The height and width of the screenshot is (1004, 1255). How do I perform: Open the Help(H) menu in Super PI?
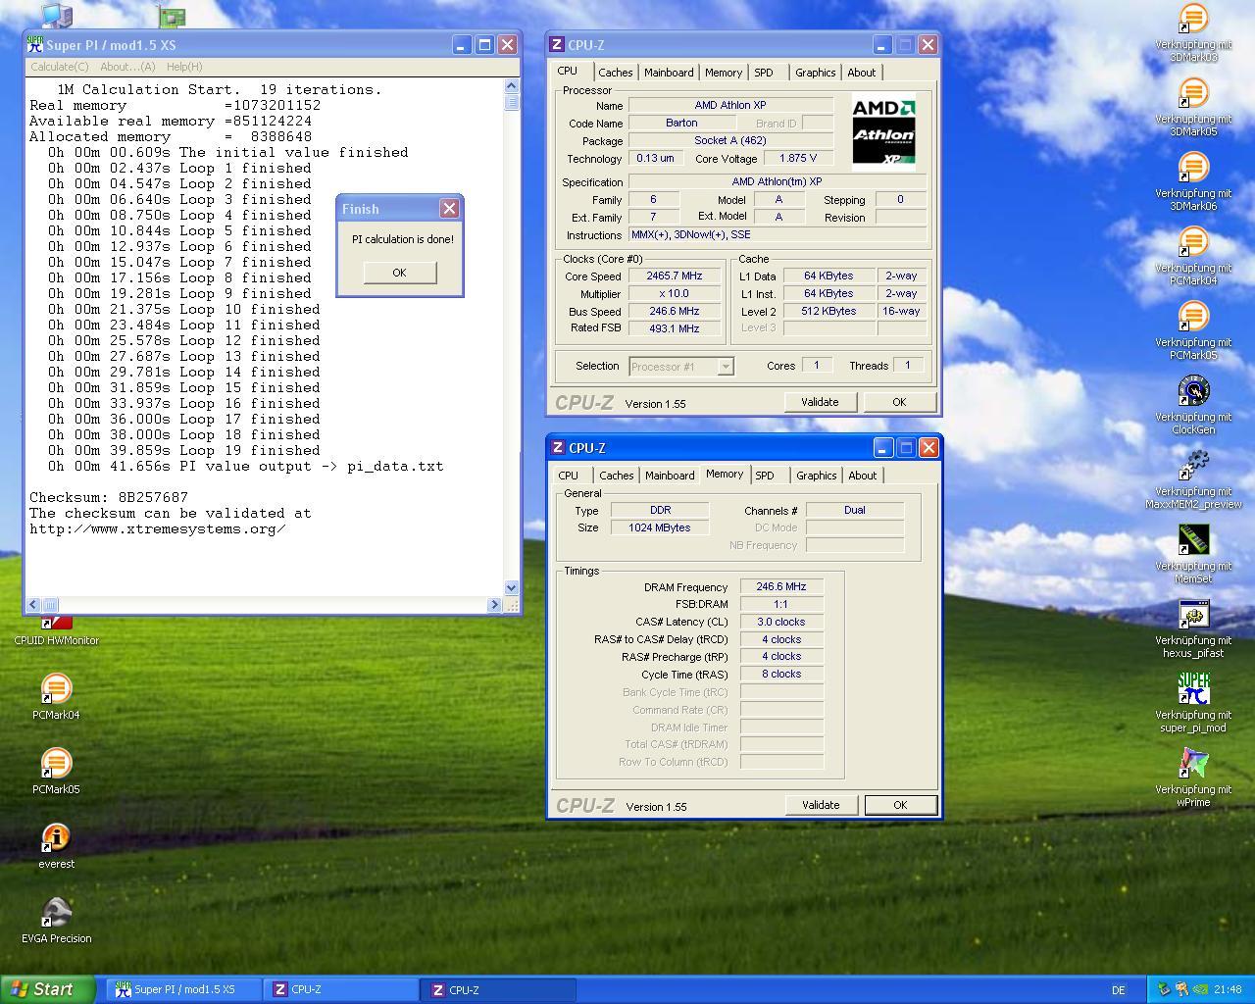point(184,67)
